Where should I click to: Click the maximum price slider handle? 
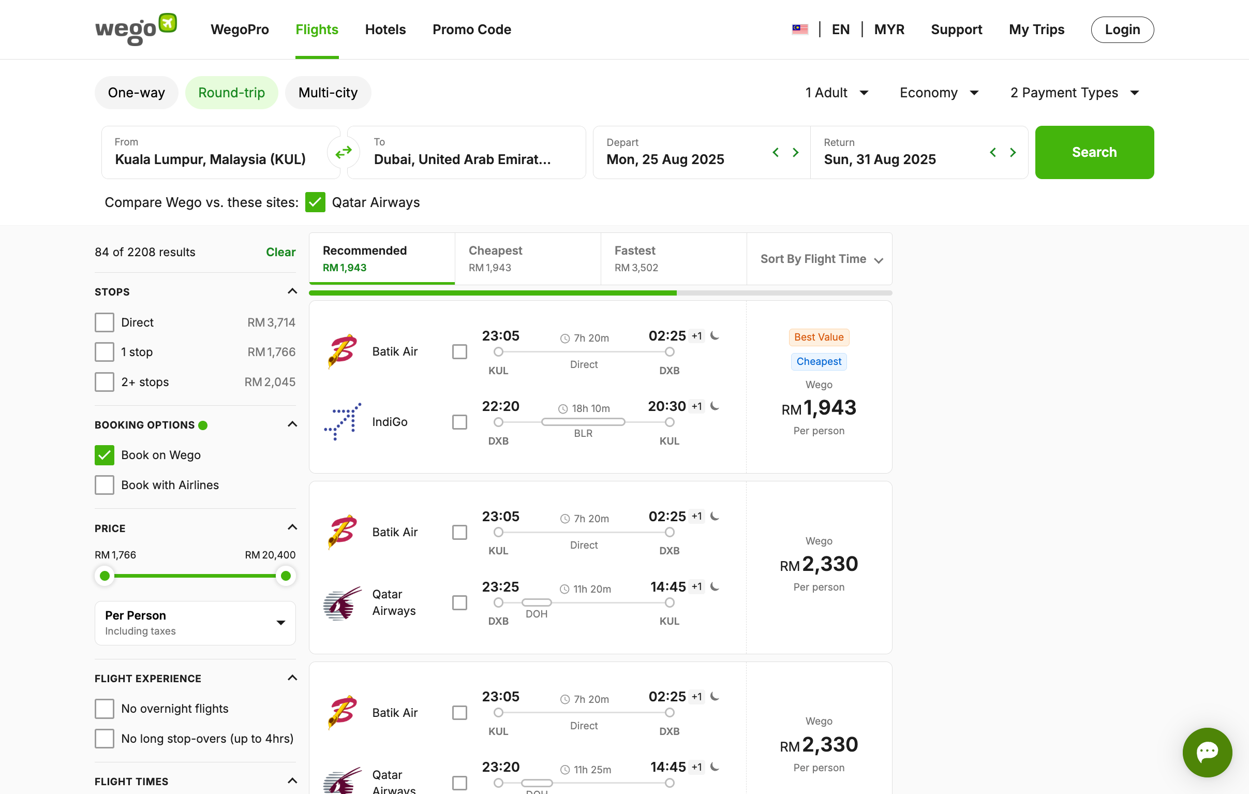[x=286, y=576]
